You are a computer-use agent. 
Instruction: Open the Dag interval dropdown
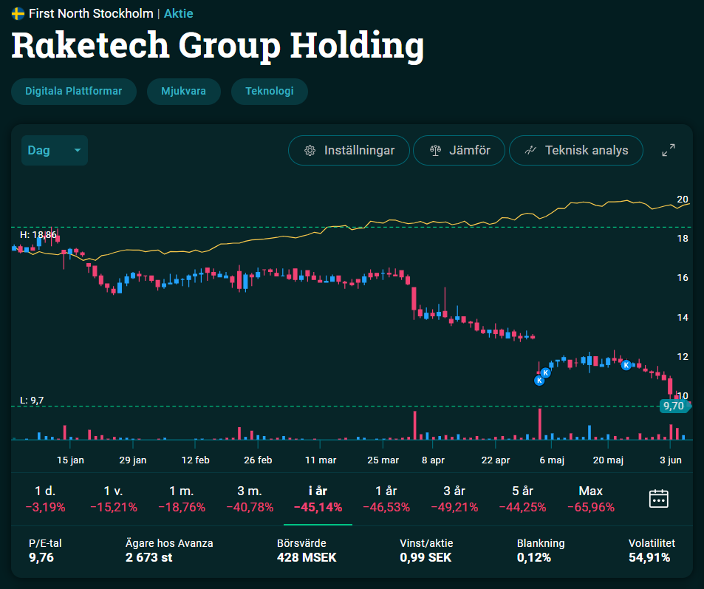[x=55, y=151]
